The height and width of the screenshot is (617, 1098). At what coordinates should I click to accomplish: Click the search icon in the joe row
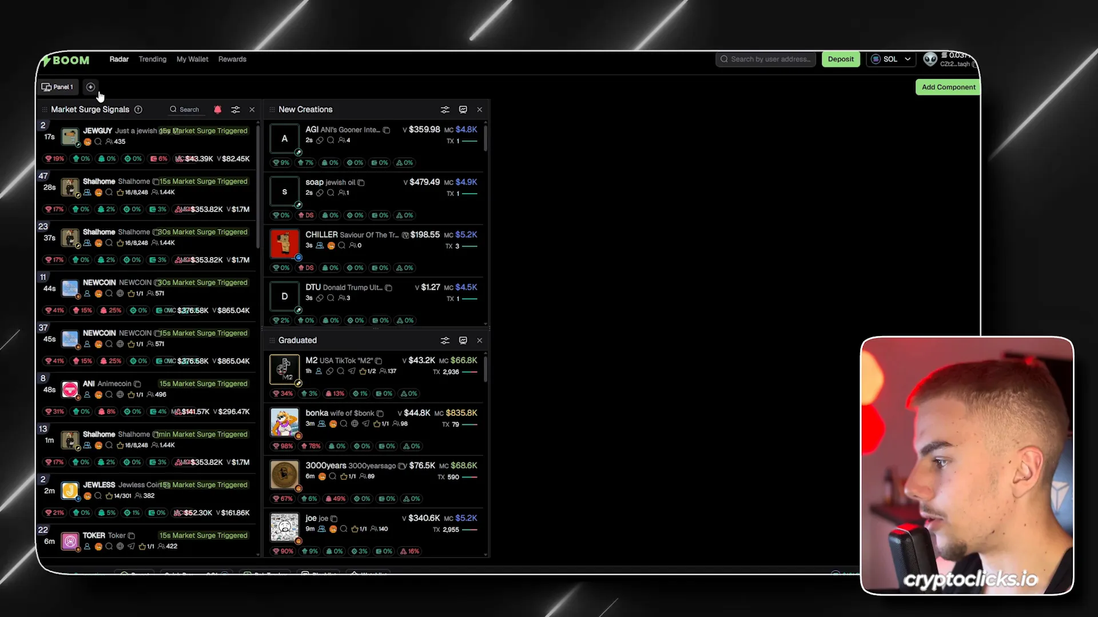point(344,529)
